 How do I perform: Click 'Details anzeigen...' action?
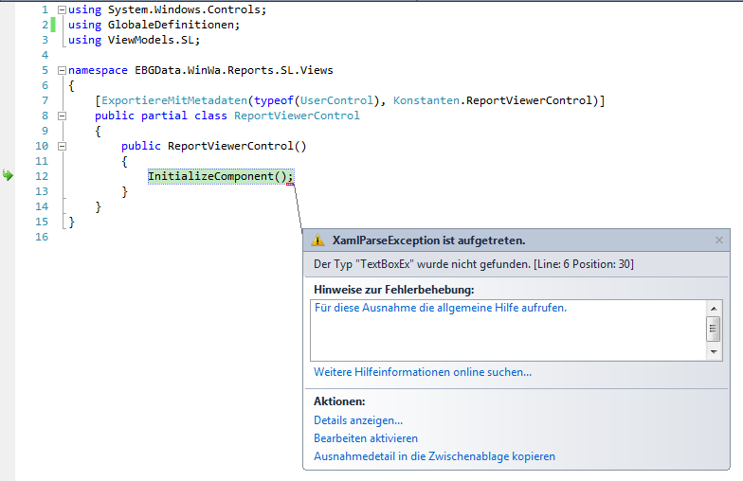pyautogui.click(x=358, y=420)
